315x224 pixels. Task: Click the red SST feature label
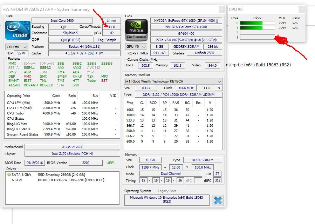pyautogui.click(x=104, y=81)
